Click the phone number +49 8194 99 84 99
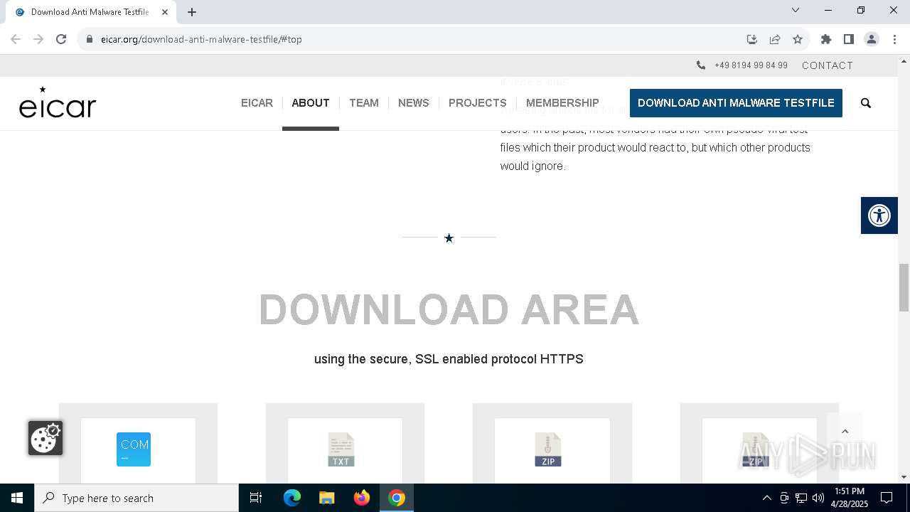Viewport: 910px width, 512px height. [x=751, y=65]
